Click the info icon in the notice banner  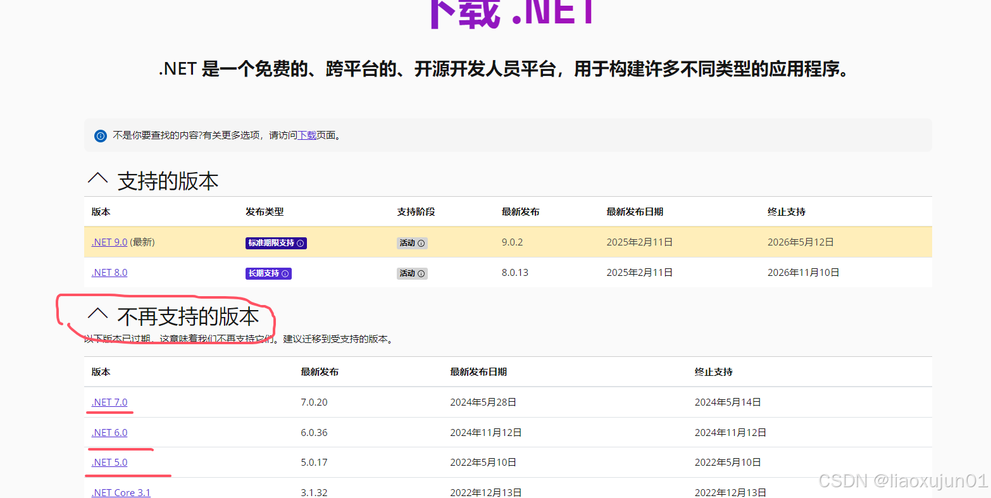pyautogui.click(x=100, y=135)
